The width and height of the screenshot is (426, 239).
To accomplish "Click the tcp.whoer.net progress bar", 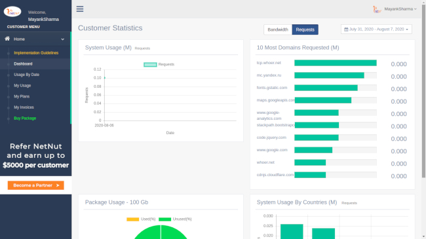I will [336, 63].
